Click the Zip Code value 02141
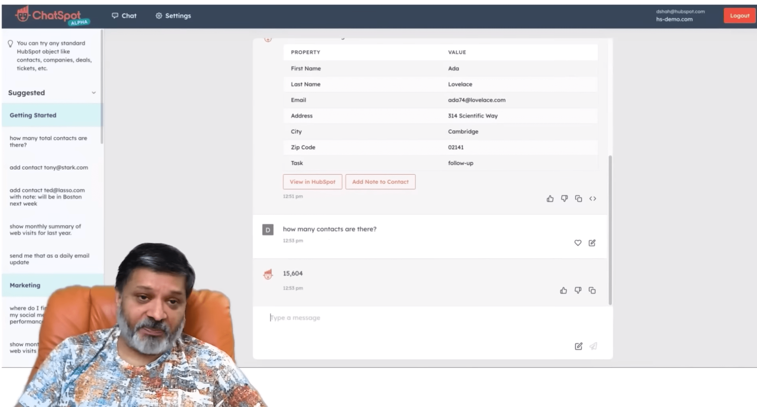 click(x=456, y=147)
